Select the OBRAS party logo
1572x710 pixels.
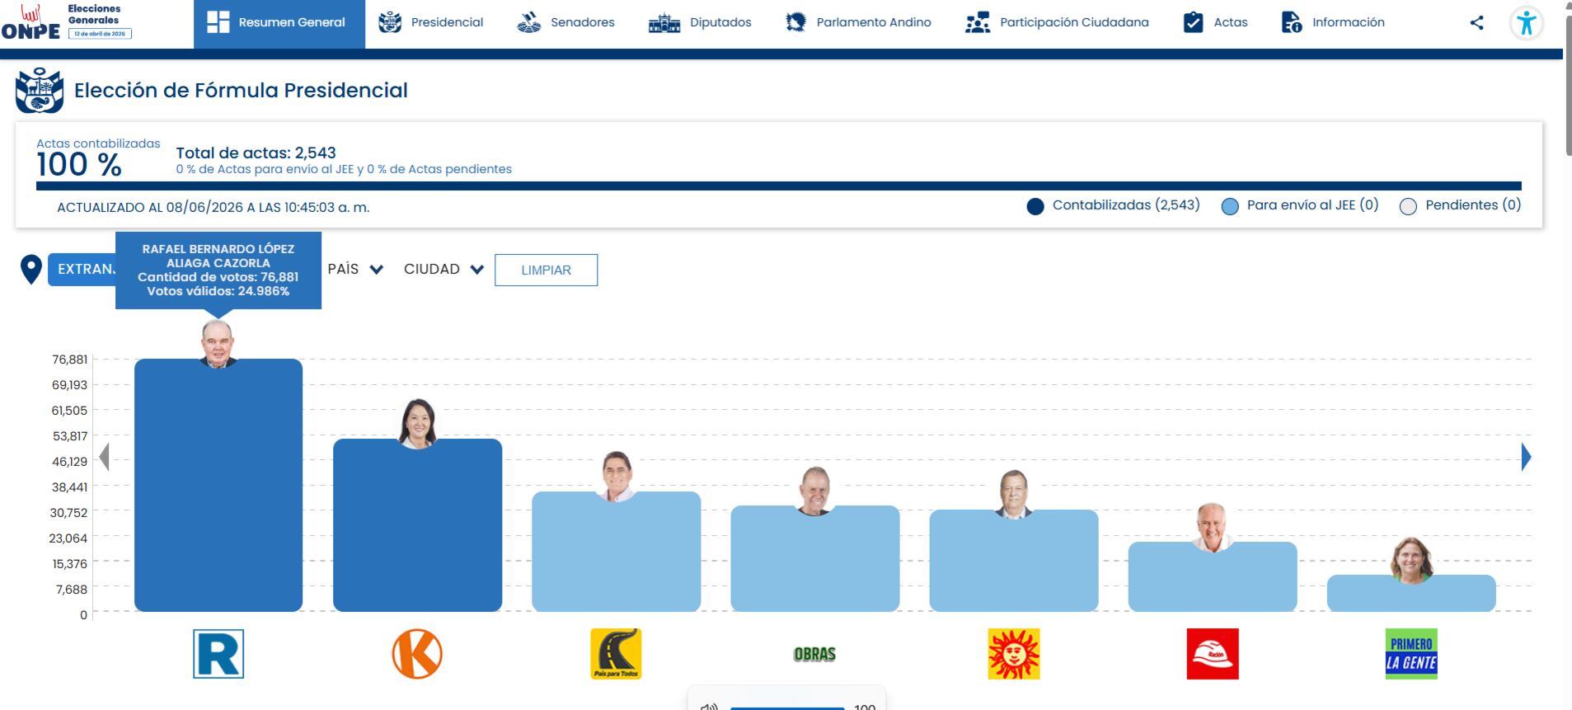(x=814, y=654)
